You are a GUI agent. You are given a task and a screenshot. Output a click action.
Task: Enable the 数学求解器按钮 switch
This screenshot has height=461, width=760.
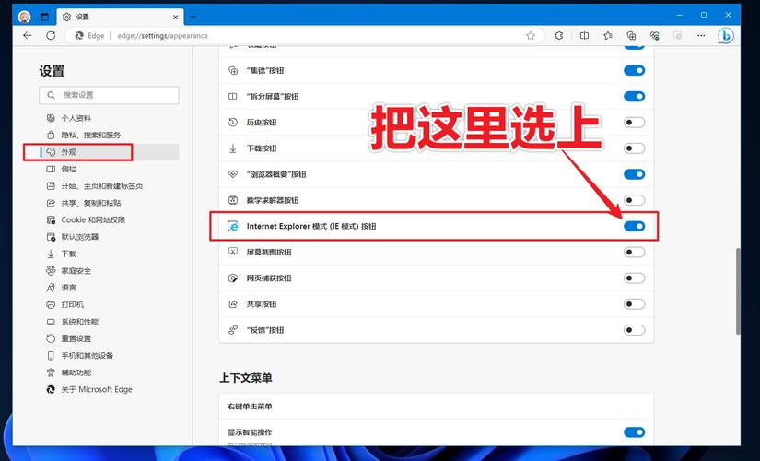coord(634,200)
